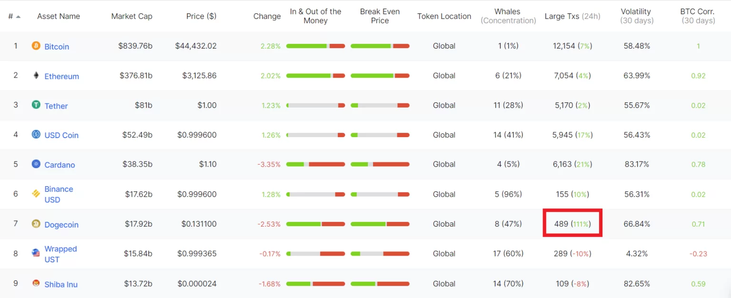Sort by Large Txs column header
Screen dimensions: 731x298
click(572, 16)
